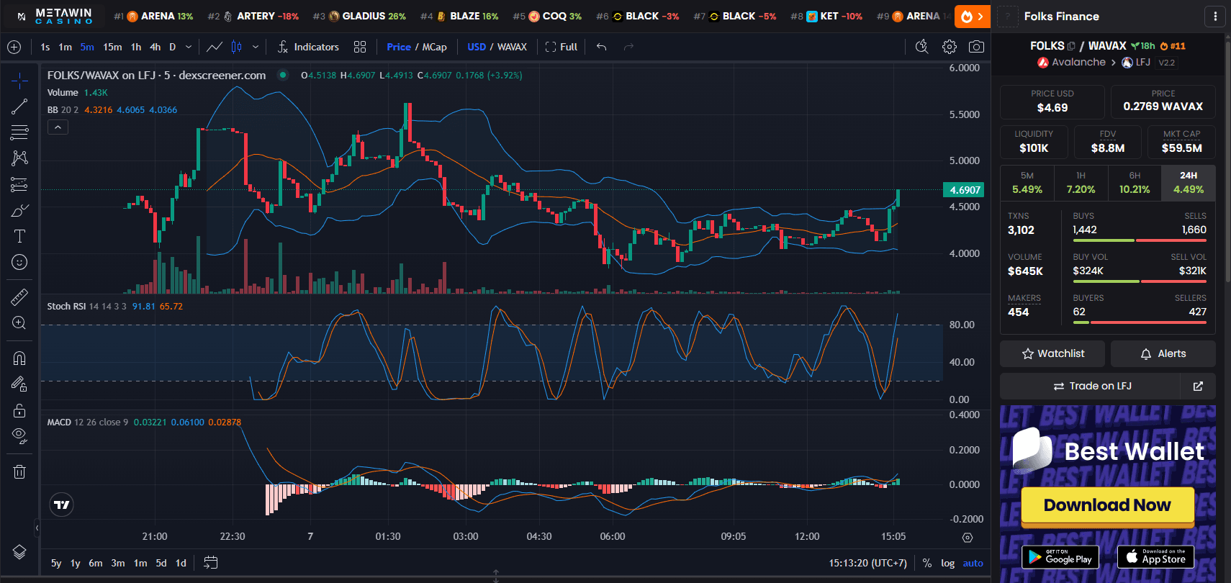Viewport: 1231px width, 583px height.
Task: Open the candlestick chart type selector
Action: click(237, 47)
